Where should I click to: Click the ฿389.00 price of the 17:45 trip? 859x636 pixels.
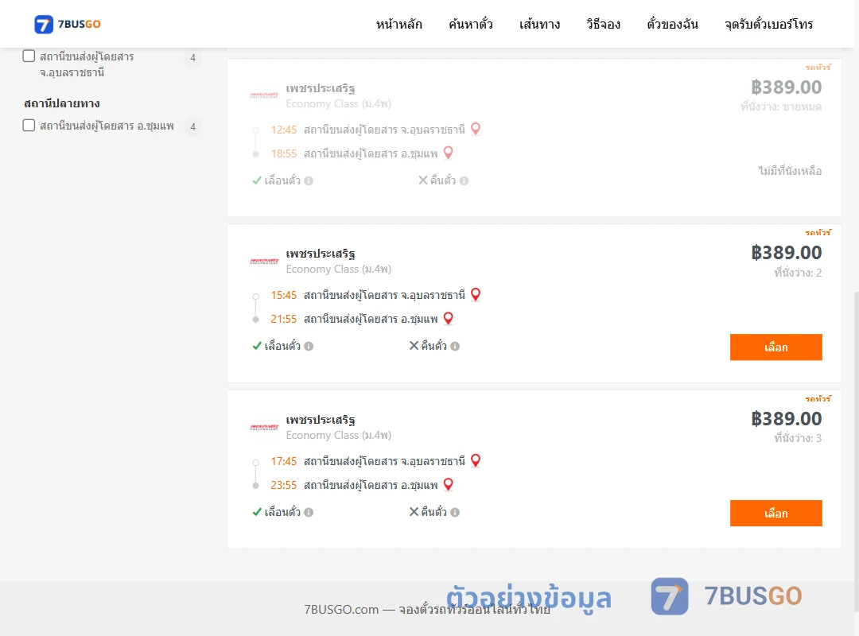(786, 418)
